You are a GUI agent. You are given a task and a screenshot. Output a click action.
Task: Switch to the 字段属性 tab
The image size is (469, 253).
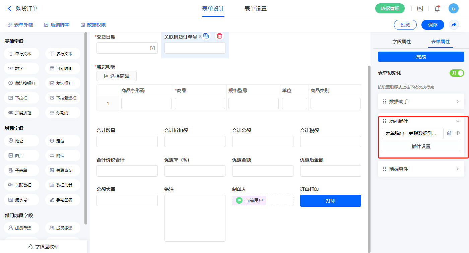coord(401,42)
